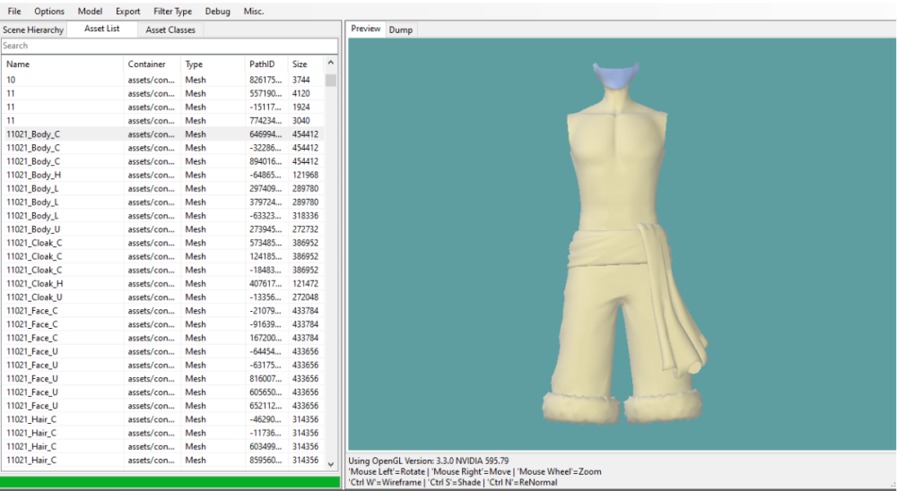The height and width of the screenshot is (491, 897).
Task: Switch to the Asset List tab
Action: pyautogui.click(x=102, y=29)
